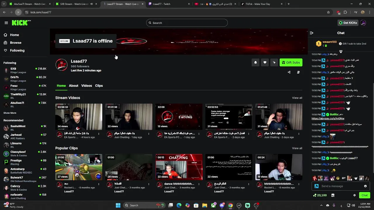Switch to the About tab

coord(73,86)
